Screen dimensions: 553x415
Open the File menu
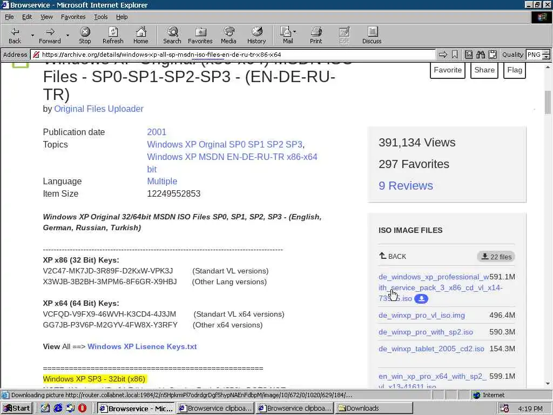[9, 17]
